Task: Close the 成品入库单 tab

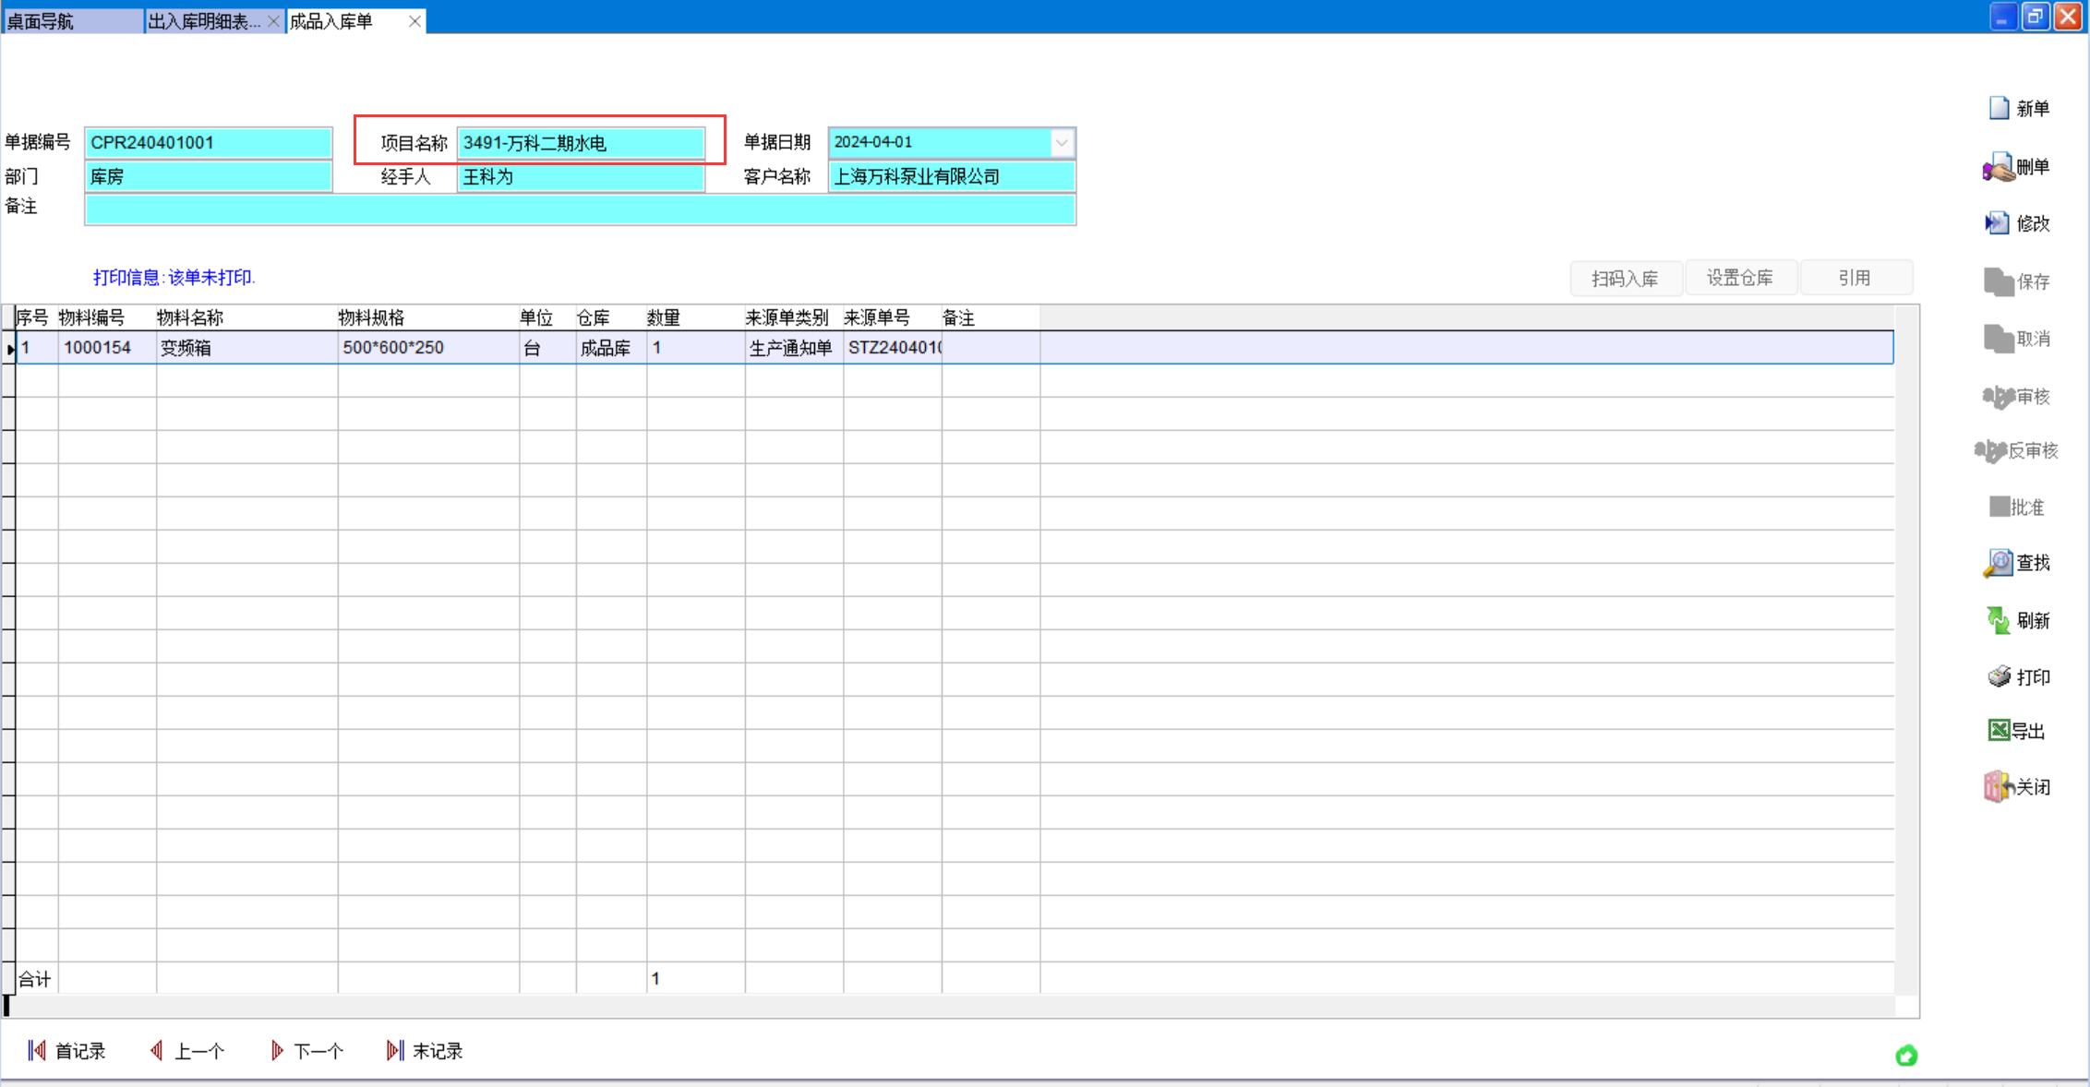Action: click(415, 21)
